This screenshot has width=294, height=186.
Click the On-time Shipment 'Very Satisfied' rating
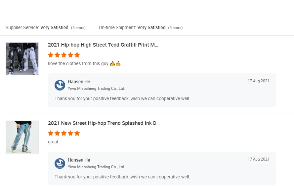tap(151, 28)
